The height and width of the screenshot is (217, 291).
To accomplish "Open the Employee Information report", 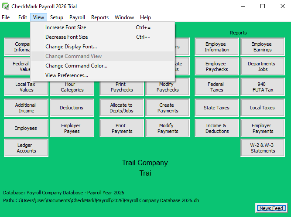I will pos(217,47).
